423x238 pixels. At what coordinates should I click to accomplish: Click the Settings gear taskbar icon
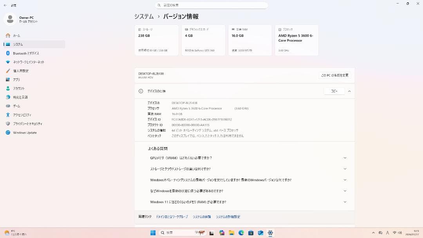(270, 233)
